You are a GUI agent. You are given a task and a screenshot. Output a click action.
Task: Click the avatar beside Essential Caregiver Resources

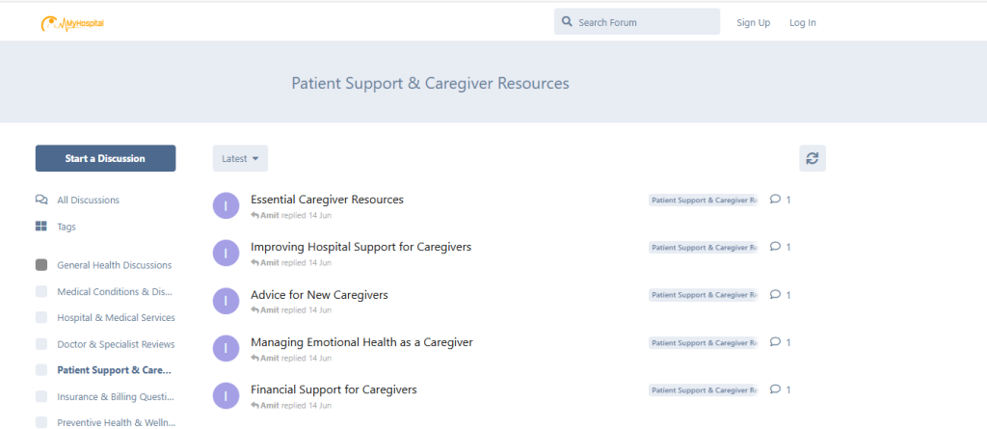[226, 205]
